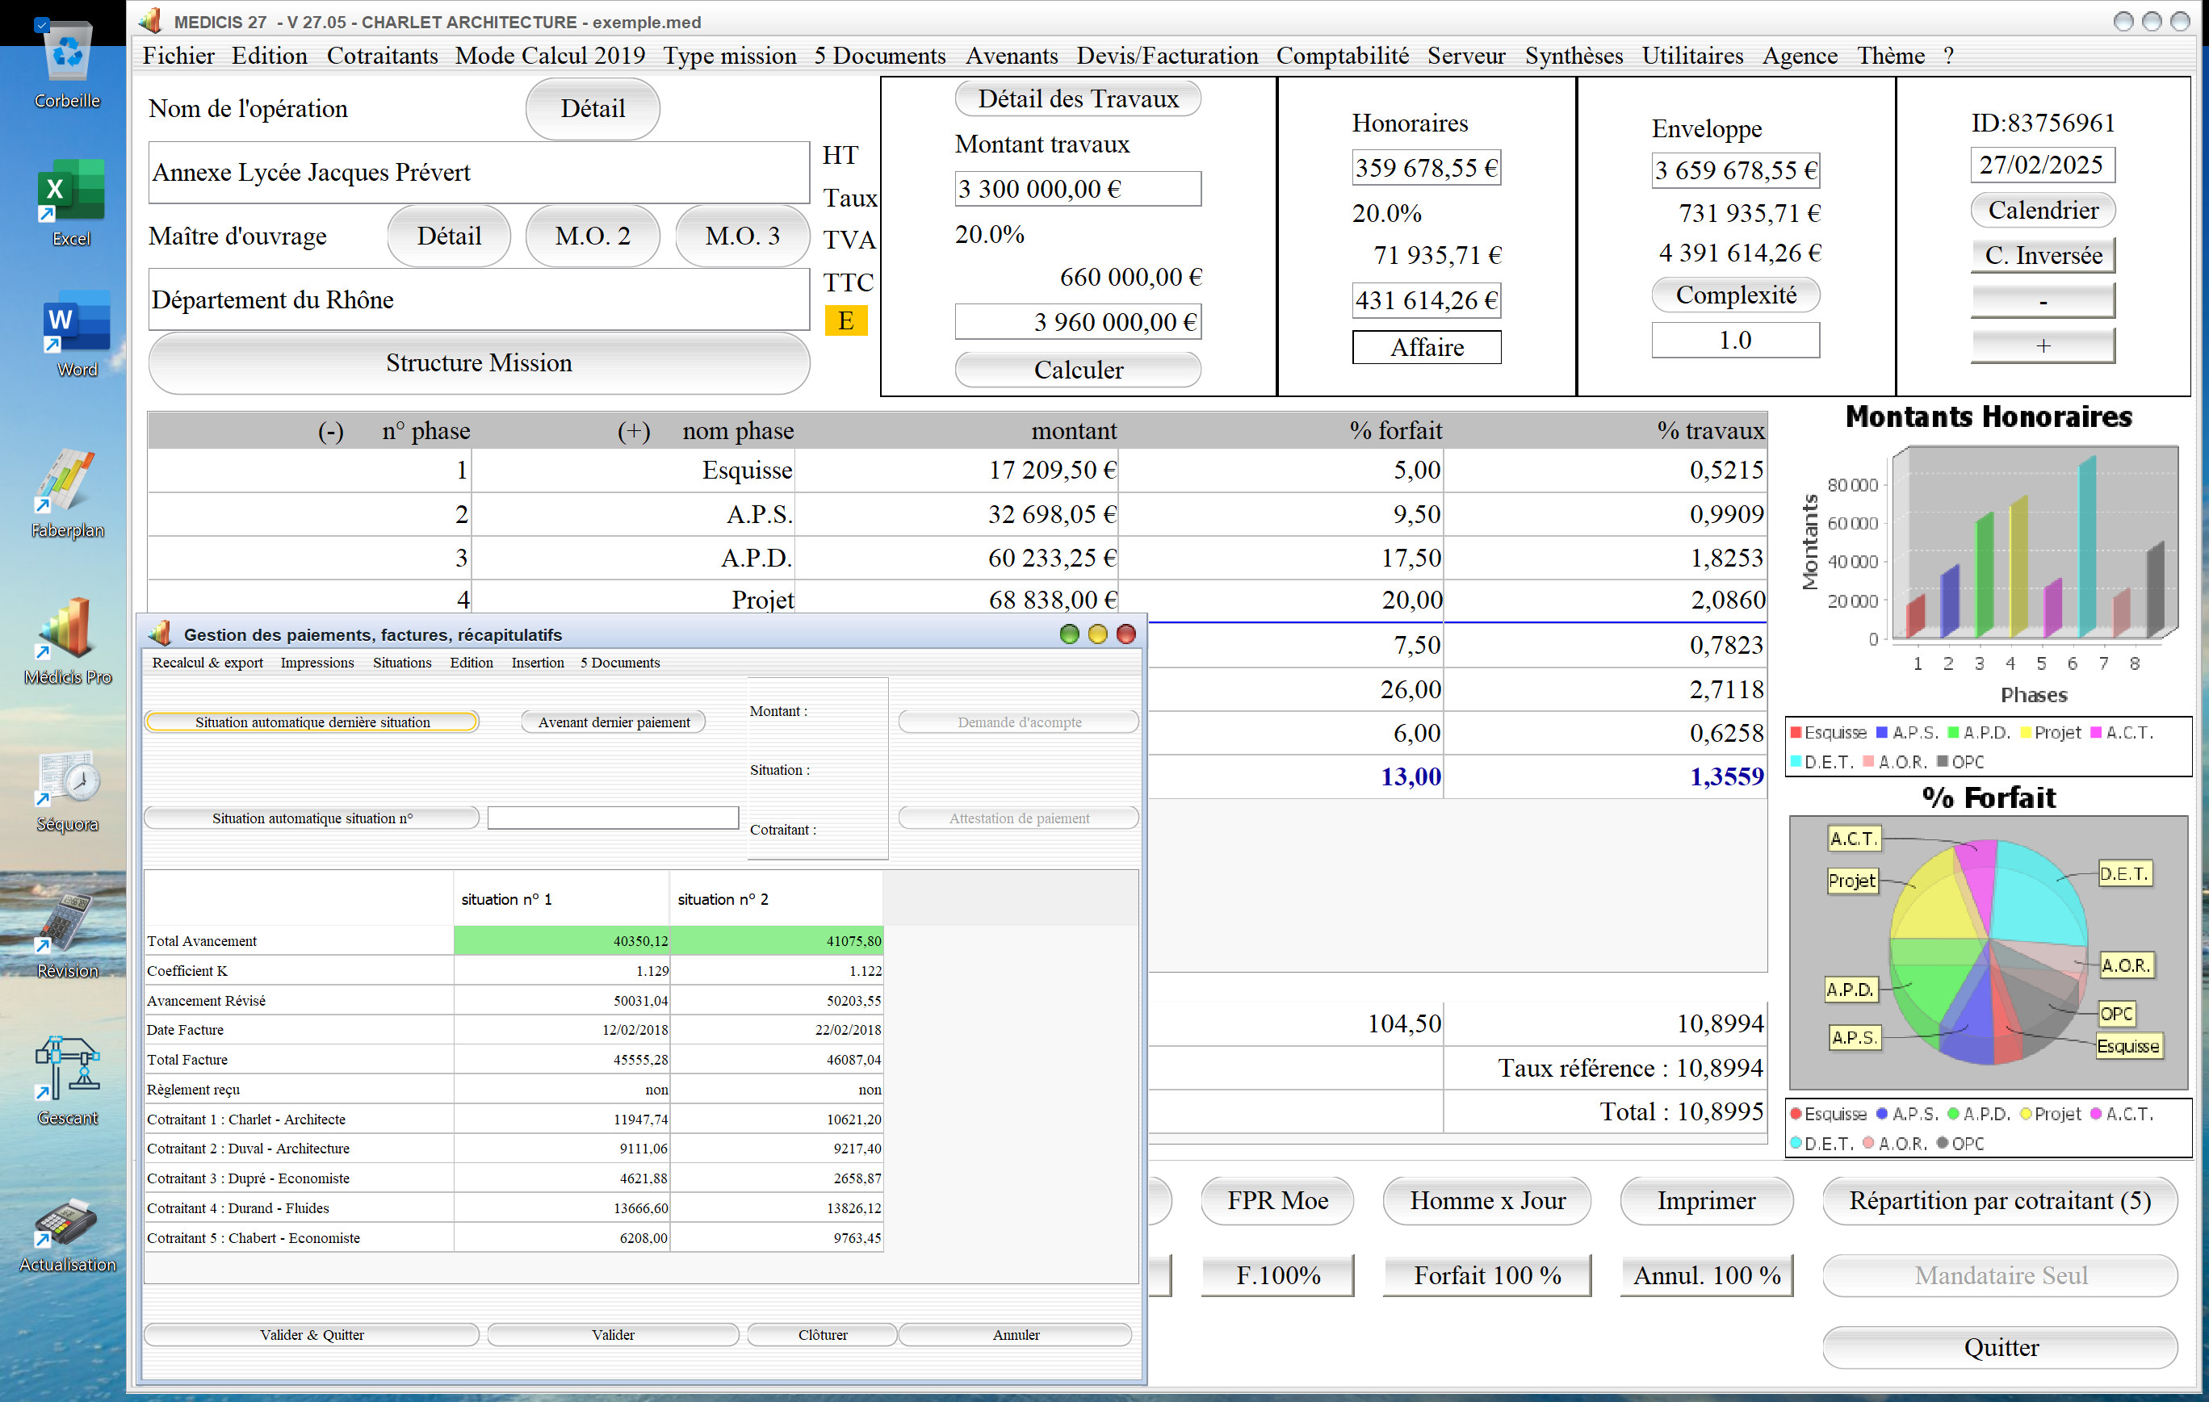This screenshot has height=1402, width=2209.
Task: Click the MEDICIS title bar app icon
Action: (151, 21)
